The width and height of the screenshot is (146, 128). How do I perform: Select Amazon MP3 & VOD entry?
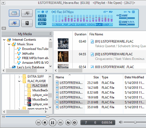[x=35, y=63]
